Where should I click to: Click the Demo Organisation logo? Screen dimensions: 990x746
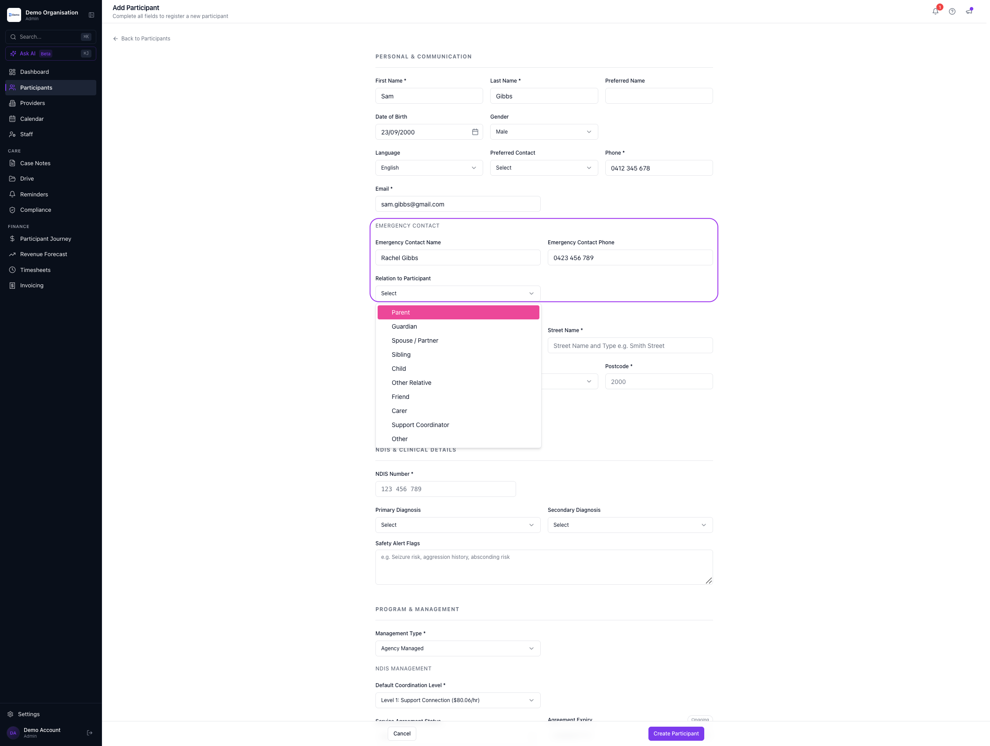pos(14,15)
